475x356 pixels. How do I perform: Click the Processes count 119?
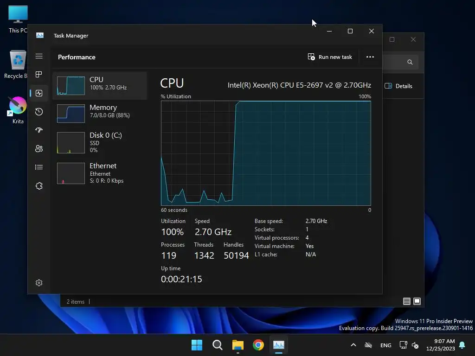(169, 255)
